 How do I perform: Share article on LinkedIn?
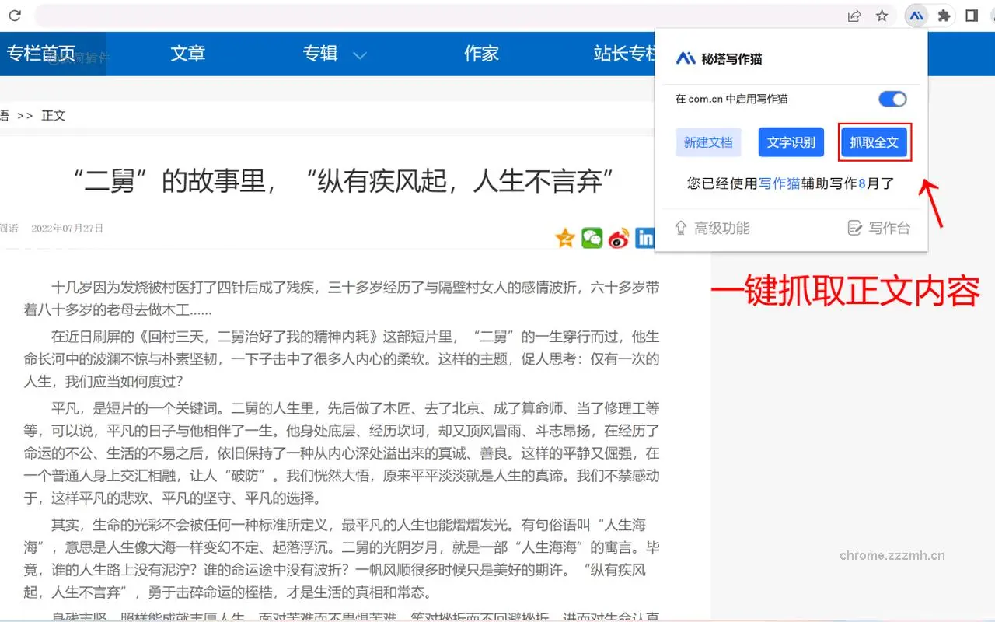tap(644, 238)
